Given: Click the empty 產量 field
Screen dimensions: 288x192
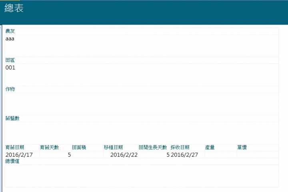Looking at the screenshot, I should [221, 155].
